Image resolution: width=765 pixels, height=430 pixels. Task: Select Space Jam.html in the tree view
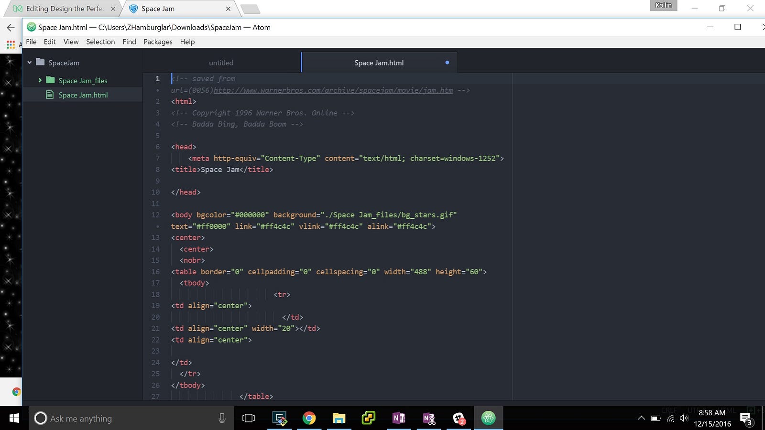[83, 95]
